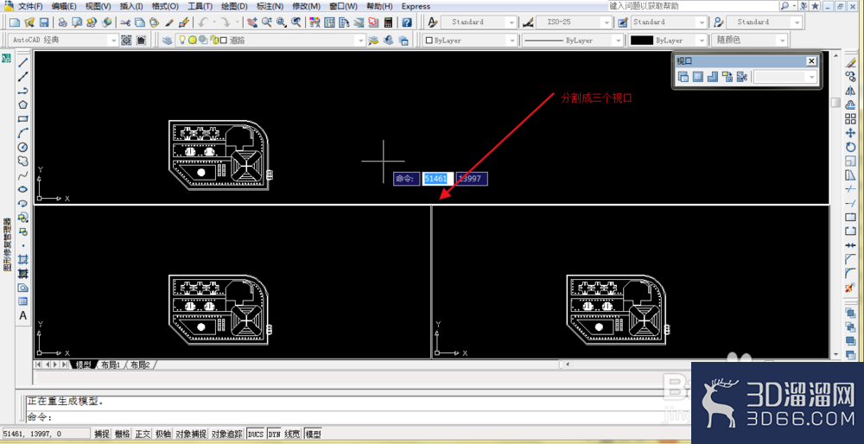Open the 道路 layer dropdown
The image size is (864, 444).
[360, 41]
